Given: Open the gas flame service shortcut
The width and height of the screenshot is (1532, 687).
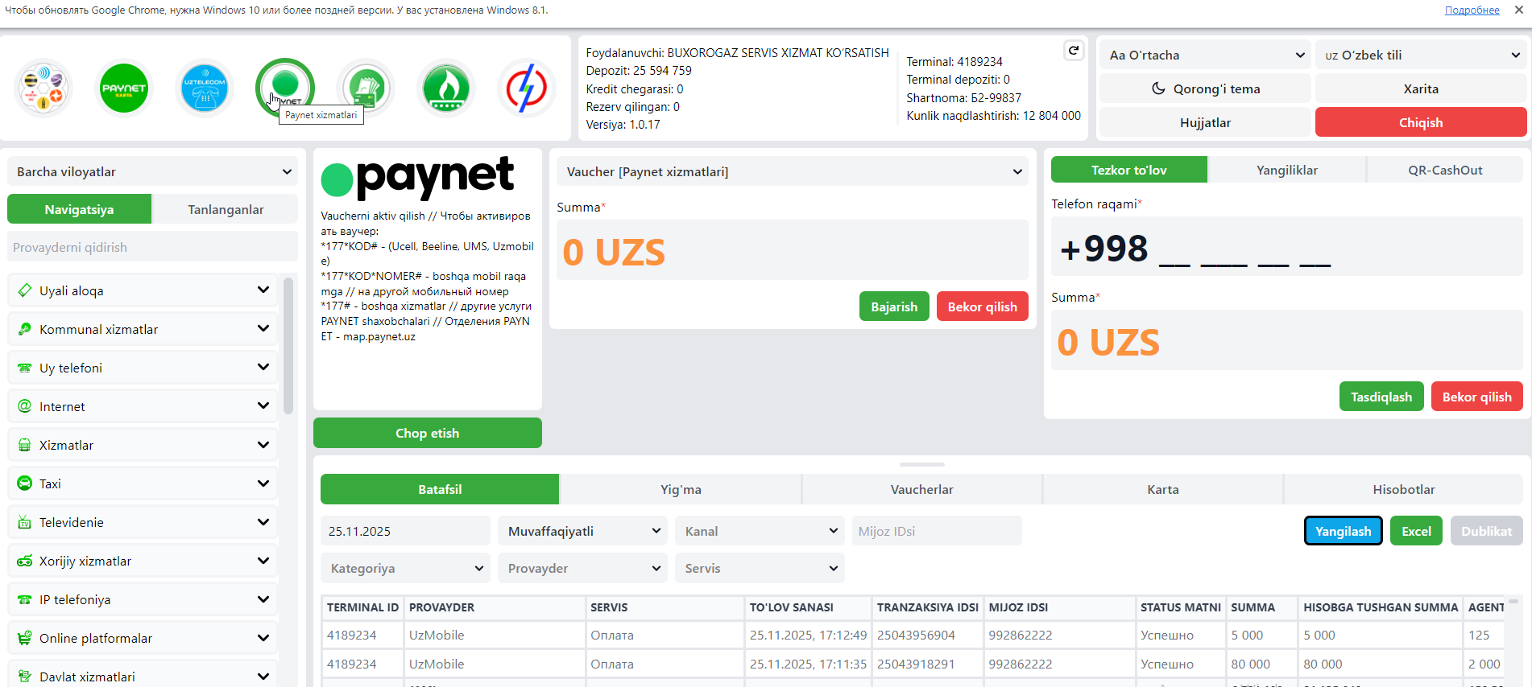Looking at the screenshot, I should pos(446,88).
